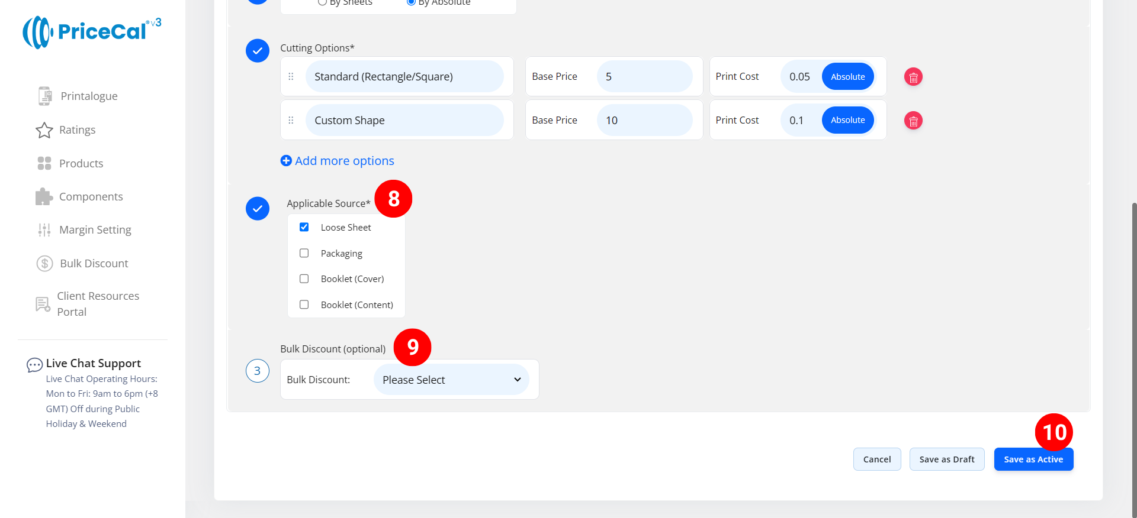Enable the Packaging checkbox
This screenshot has height=518, width=1137.
pyautogui.click(x=304, y=253)
